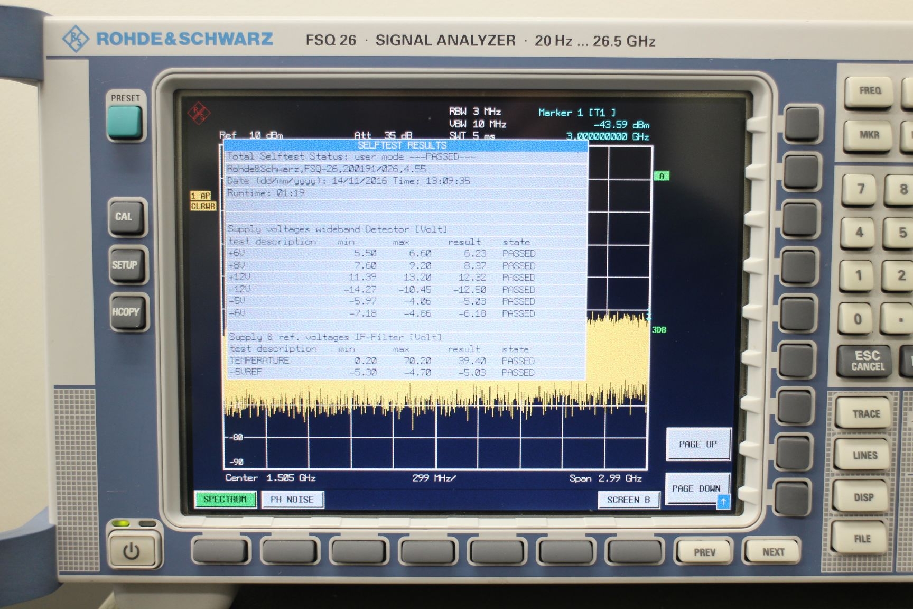The width and height of the screenshot is (913, 609).
Task: Hit the CAL hardware key
Action: [x=126, y=217]
